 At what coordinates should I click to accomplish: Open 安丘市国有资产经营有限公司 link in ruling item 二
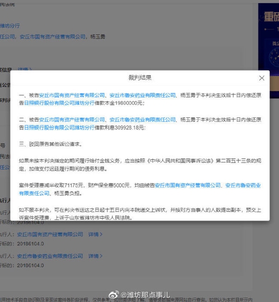[72, 120]
